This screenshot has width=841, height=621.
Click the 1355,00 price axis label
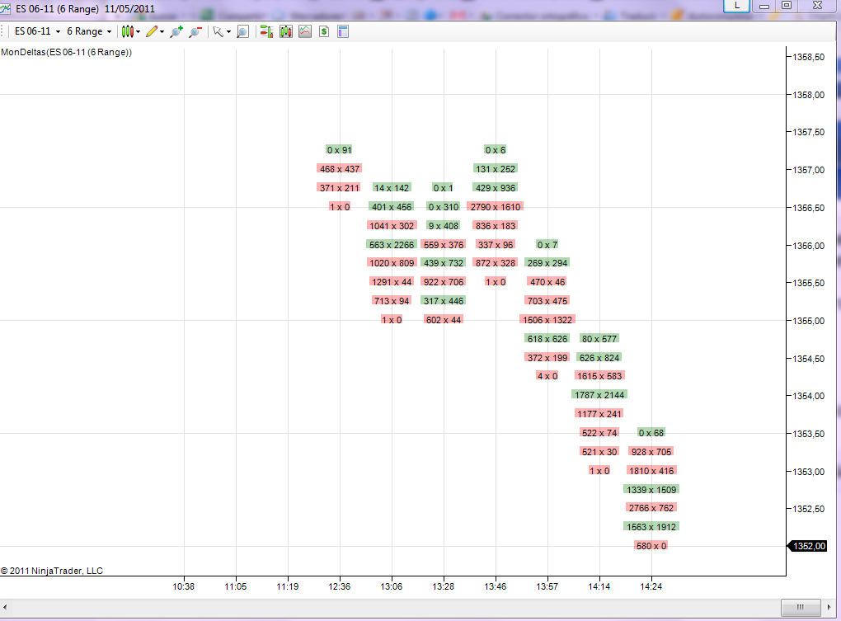tap(809, 321)
